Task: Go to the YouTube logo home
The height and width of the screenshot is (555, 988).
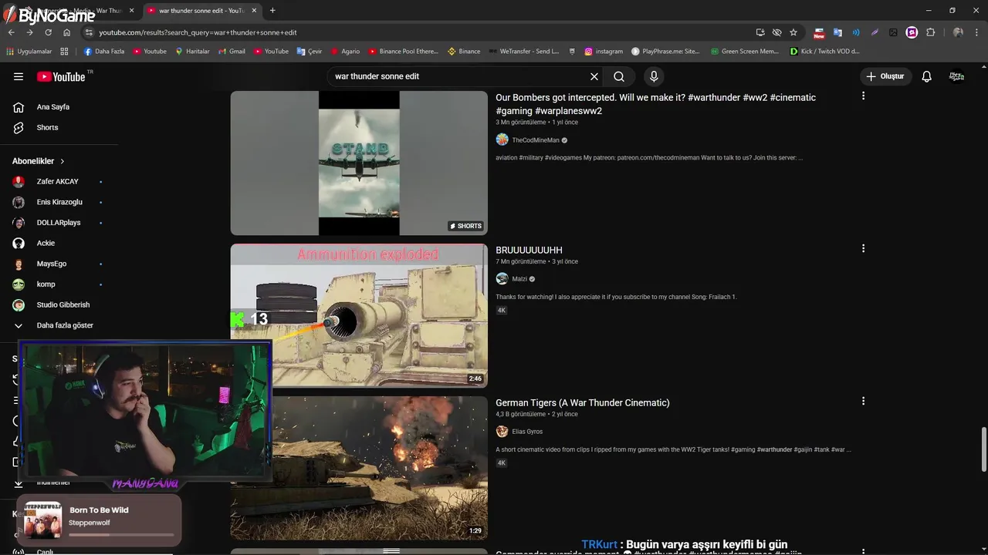Action: click(61, 76)
